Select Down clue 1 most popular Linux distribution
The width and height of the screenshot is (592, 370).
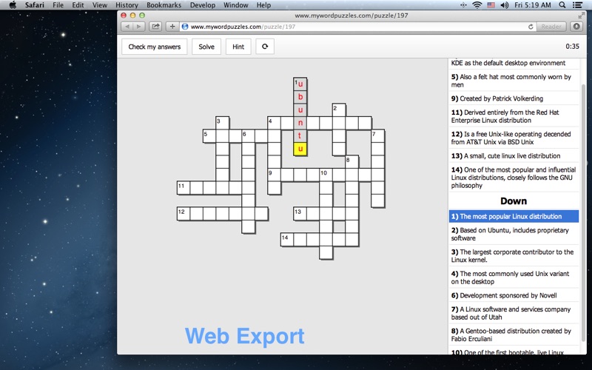pos(514,216)
